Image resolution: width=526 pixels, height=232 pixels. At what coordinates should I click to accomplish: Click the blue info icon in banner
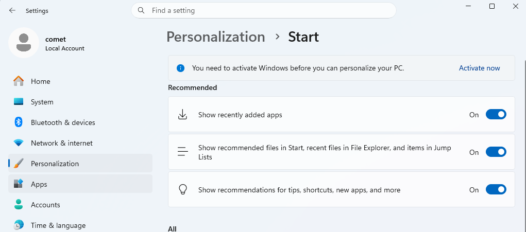click(x=180, y=68)
